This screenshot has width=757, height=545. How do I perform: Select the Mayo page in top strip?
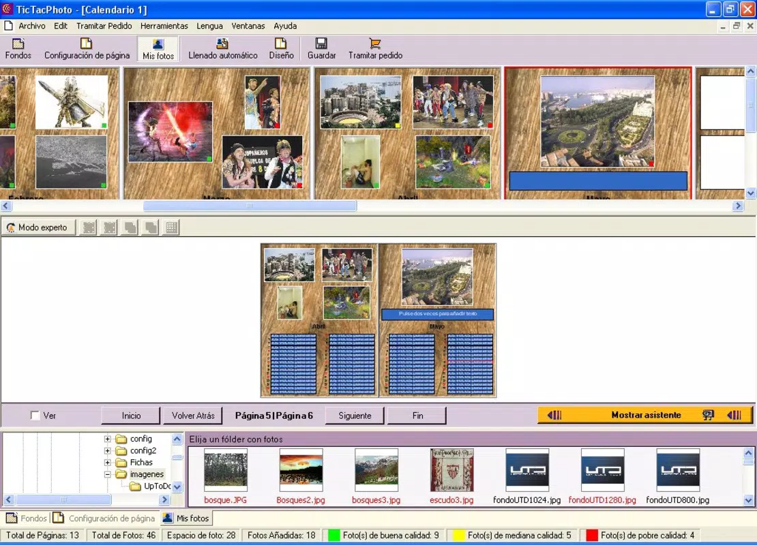[597, 133]
